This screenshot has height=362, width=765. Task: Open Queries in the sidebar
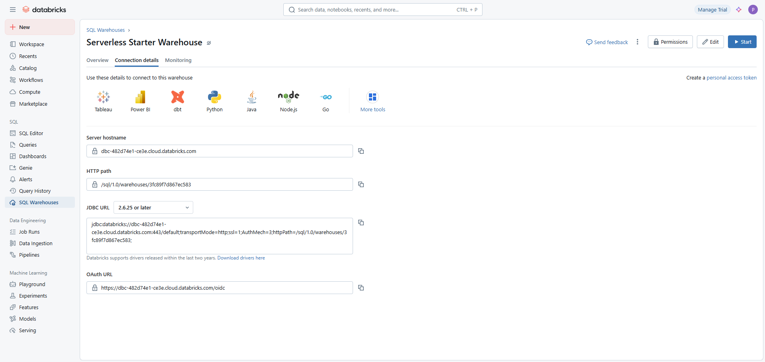(40, 145)
